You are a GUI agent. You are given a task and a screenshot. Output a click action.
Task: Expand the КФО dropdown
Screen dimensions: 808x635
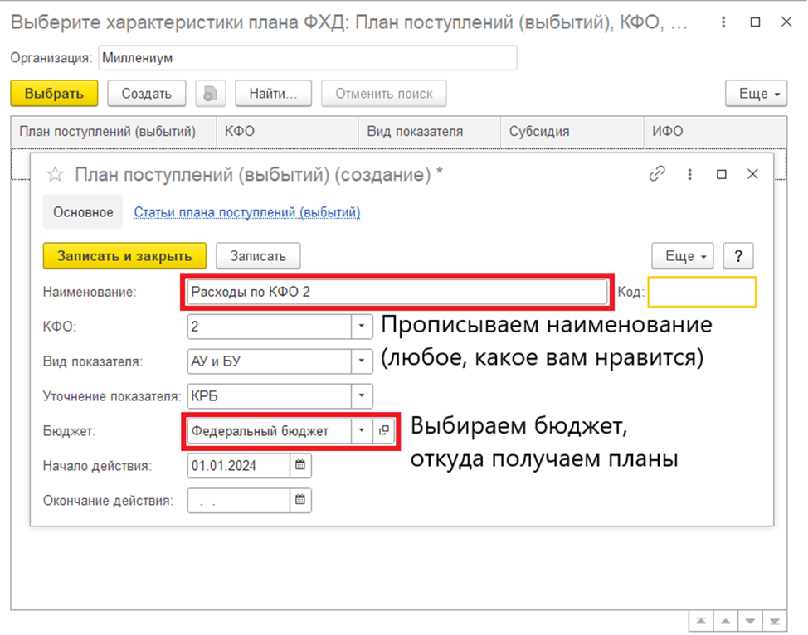(x=362, y=327)
